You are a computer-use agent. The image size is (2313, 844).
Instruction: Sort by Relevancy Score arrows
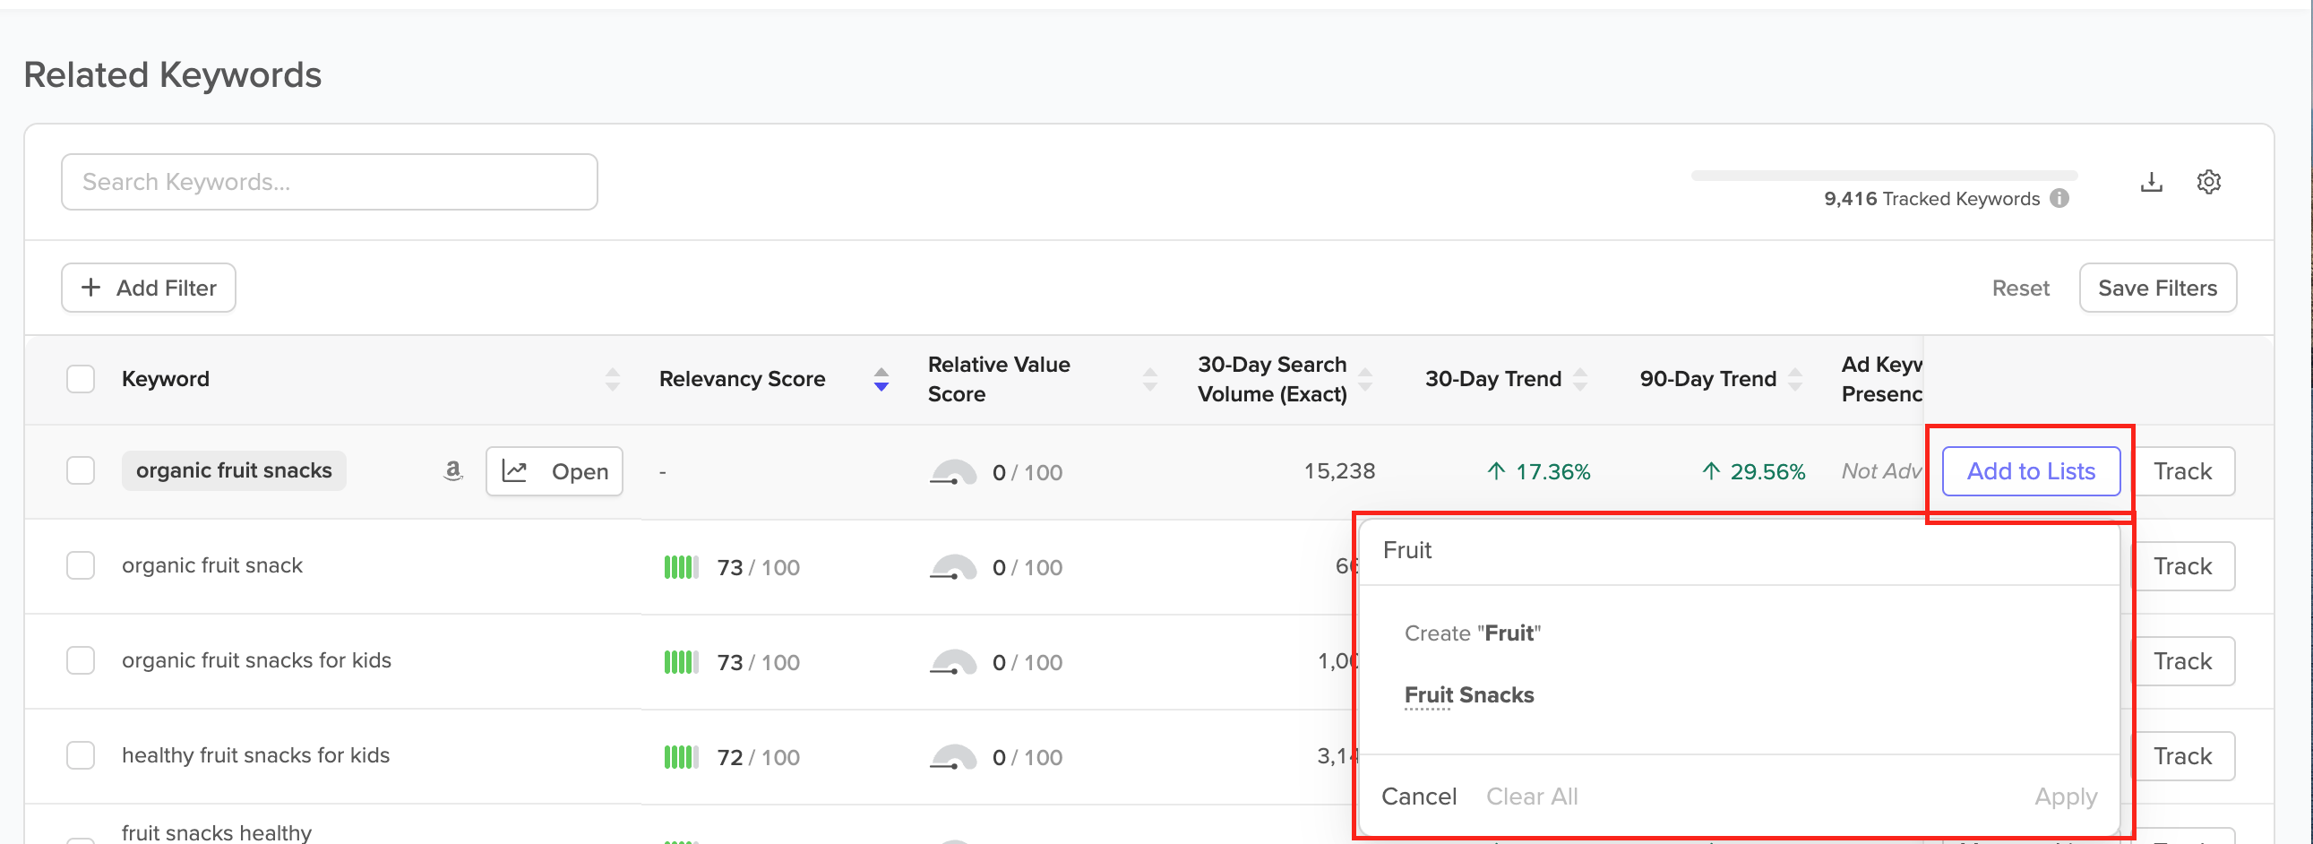(x=881, y=379)
